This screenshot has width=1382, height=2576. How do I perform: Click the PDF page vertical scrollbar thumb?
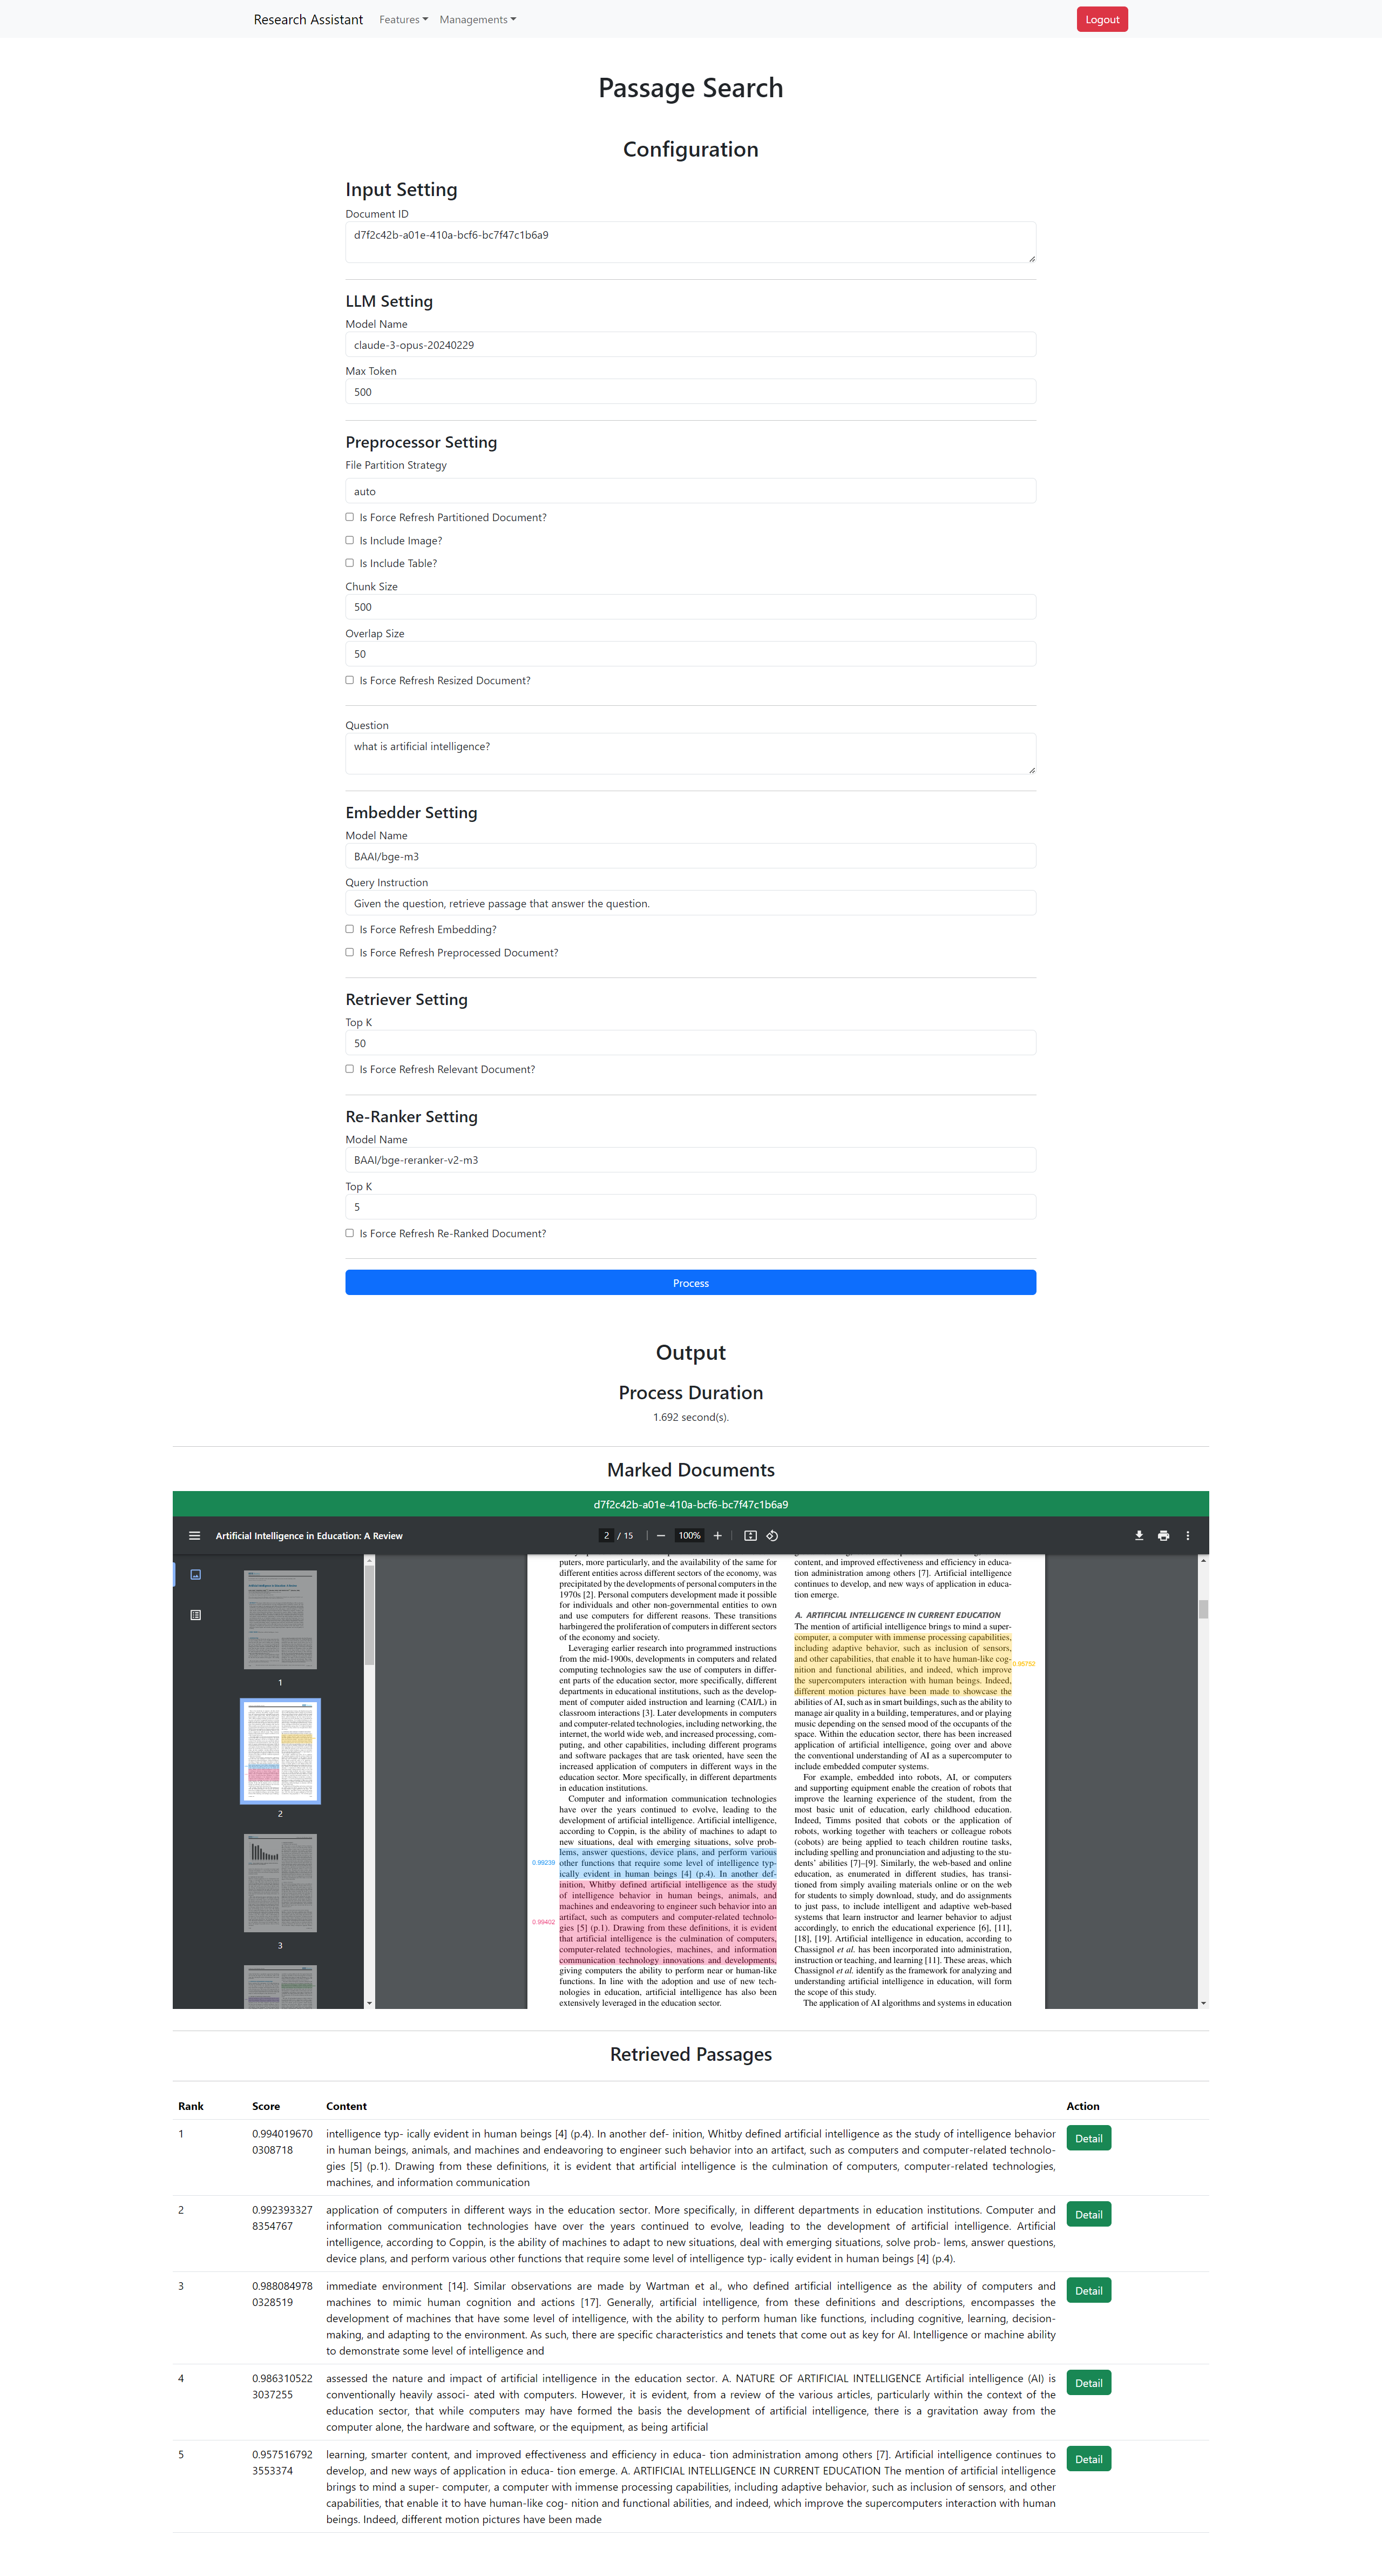1203,1609
